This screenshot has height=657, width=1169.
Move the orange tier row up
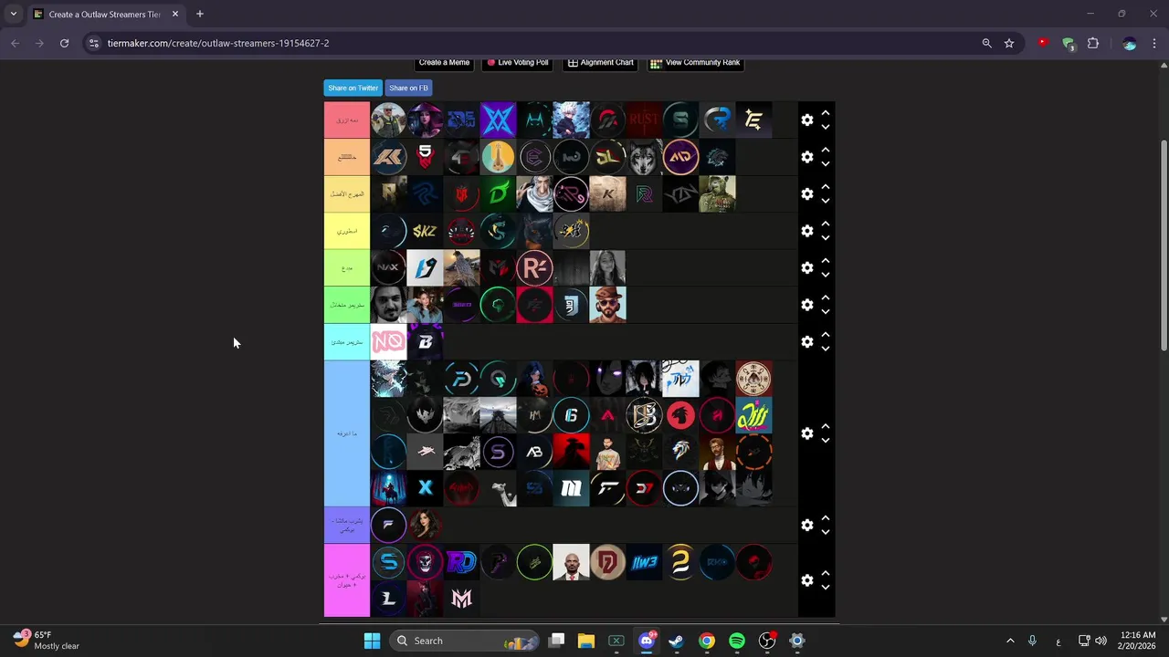tap(826, 150)
